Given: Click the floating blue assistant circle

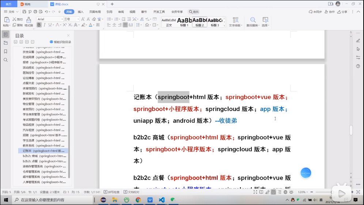Looking at the screenshot, I should point(306,173).
